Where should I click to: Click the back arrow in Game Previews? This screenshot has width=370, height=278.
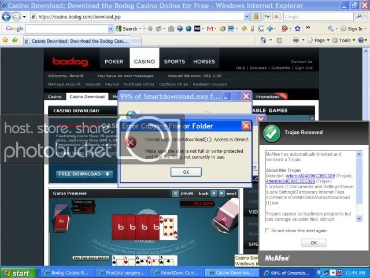coord(213,193)
